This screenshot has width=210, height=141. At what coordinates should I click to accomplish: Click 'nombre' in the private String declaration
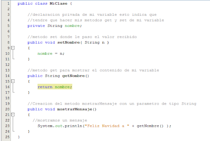[72, 26]
